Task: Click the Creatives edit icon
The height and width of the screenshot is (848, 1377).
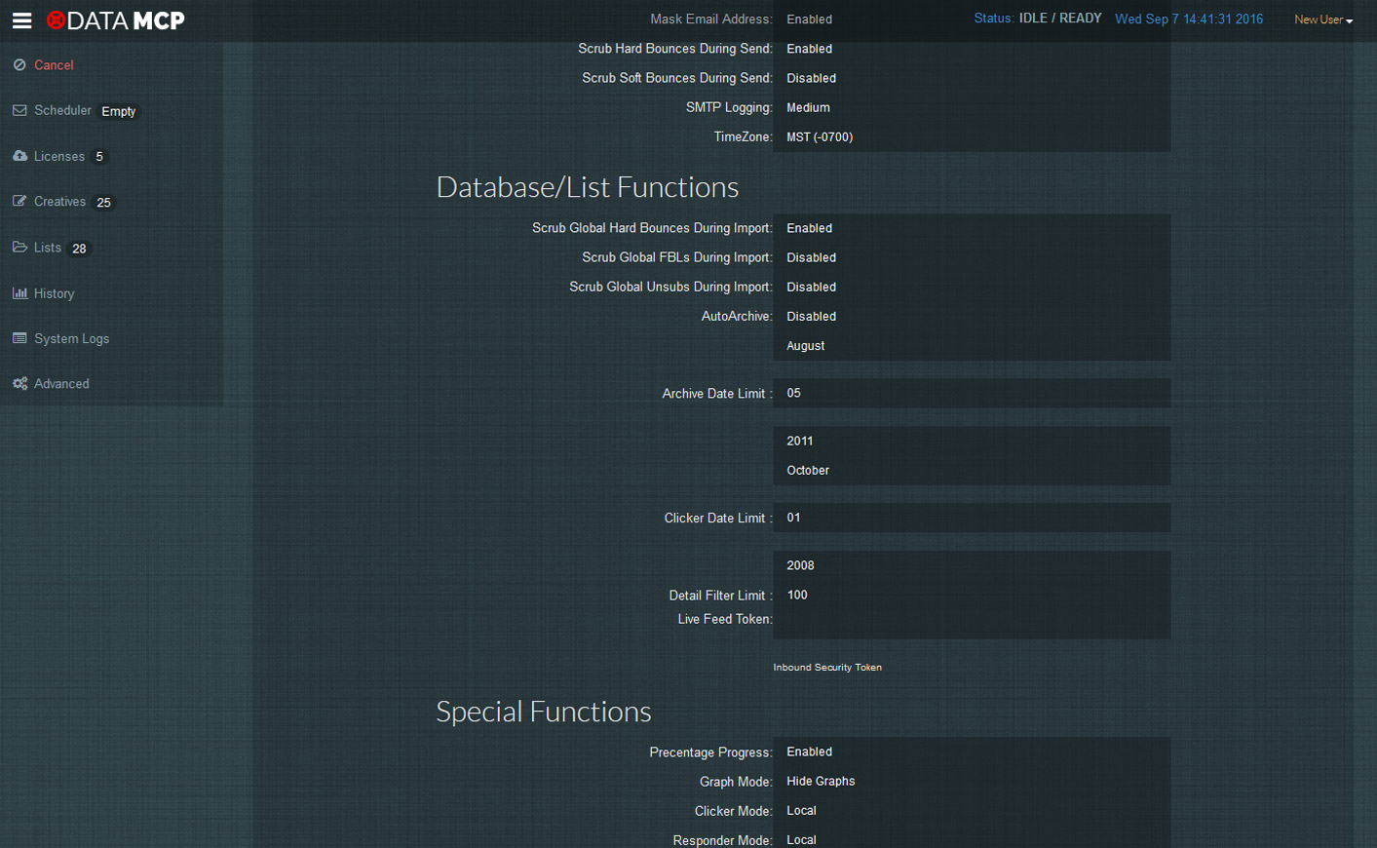Action: click(19, 201)
